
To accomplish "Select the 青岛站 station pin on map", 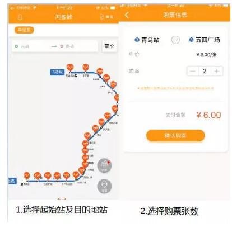I will point(27,175).
